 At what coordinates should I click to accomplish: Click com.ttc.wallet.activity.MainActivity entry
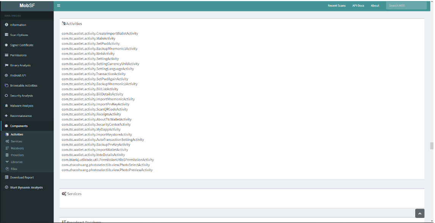point(88,39)
